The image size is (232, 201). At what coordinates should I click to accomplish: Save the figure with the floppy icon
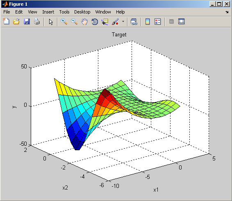(x=27, y=22)
